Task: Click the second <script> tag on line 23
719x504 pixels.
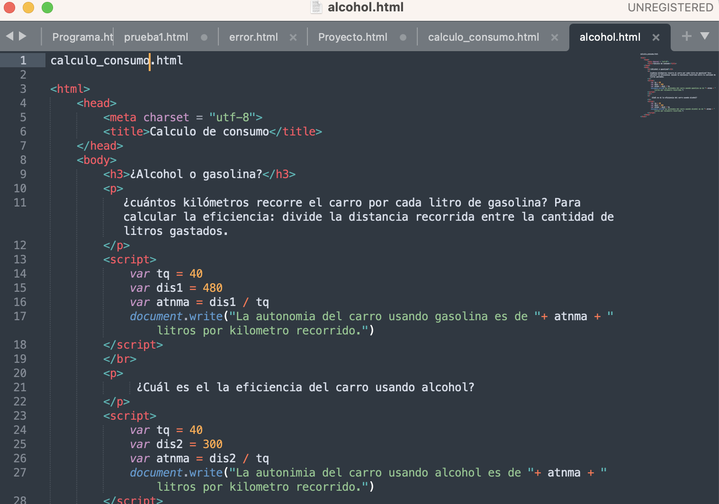Action: [130, 415]
